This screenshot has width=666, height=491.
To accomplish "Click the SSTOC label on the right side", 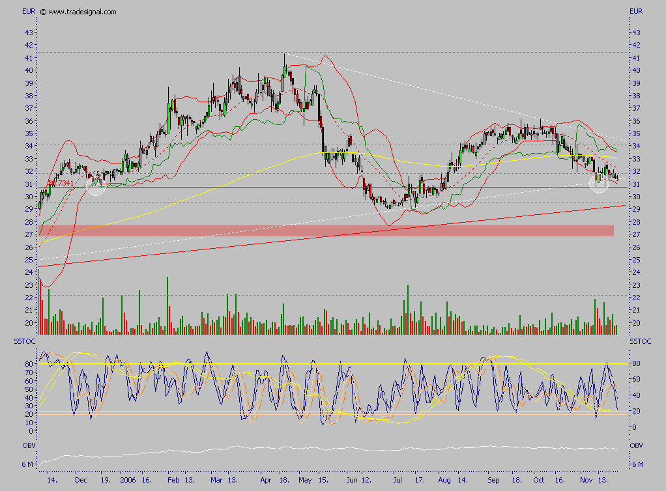I will pos(640,341).
